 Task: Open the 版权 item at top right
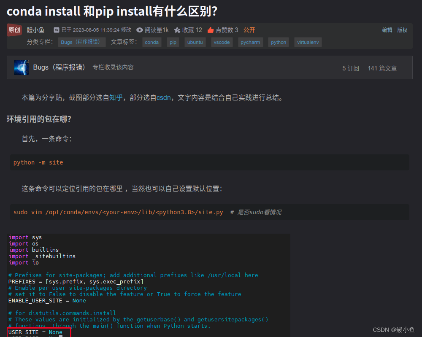coord(402,30)
